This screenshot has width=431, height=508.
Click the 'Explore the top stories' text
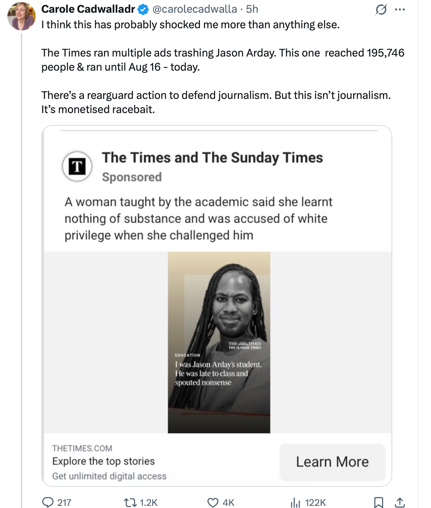(103, 461)
